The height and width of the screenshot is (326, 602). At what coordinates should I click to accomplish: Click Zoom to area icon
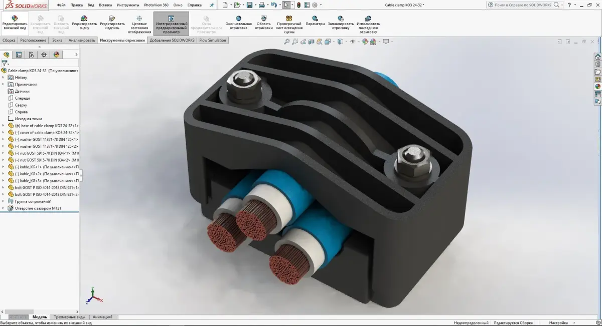click(296, 42)
